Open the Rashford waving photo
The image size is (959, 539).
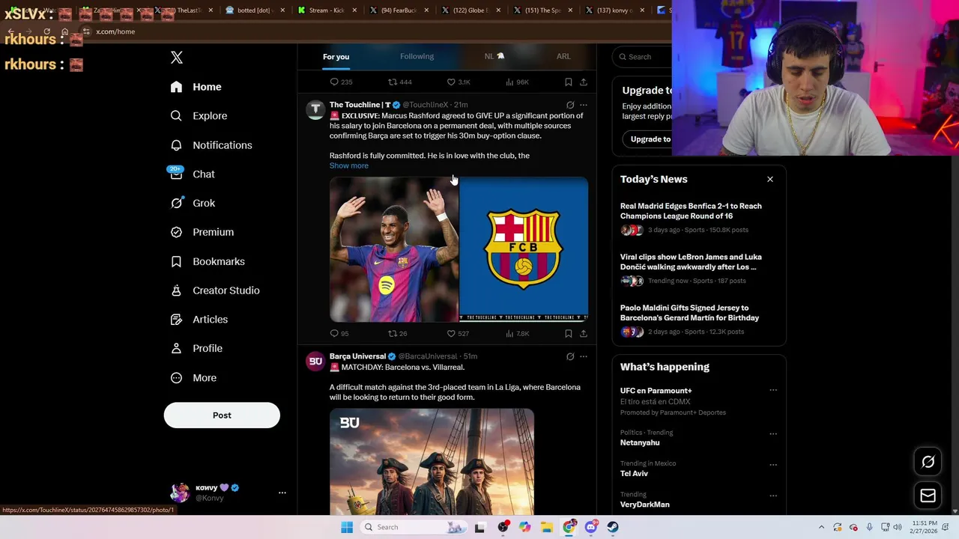pos(394,249)
